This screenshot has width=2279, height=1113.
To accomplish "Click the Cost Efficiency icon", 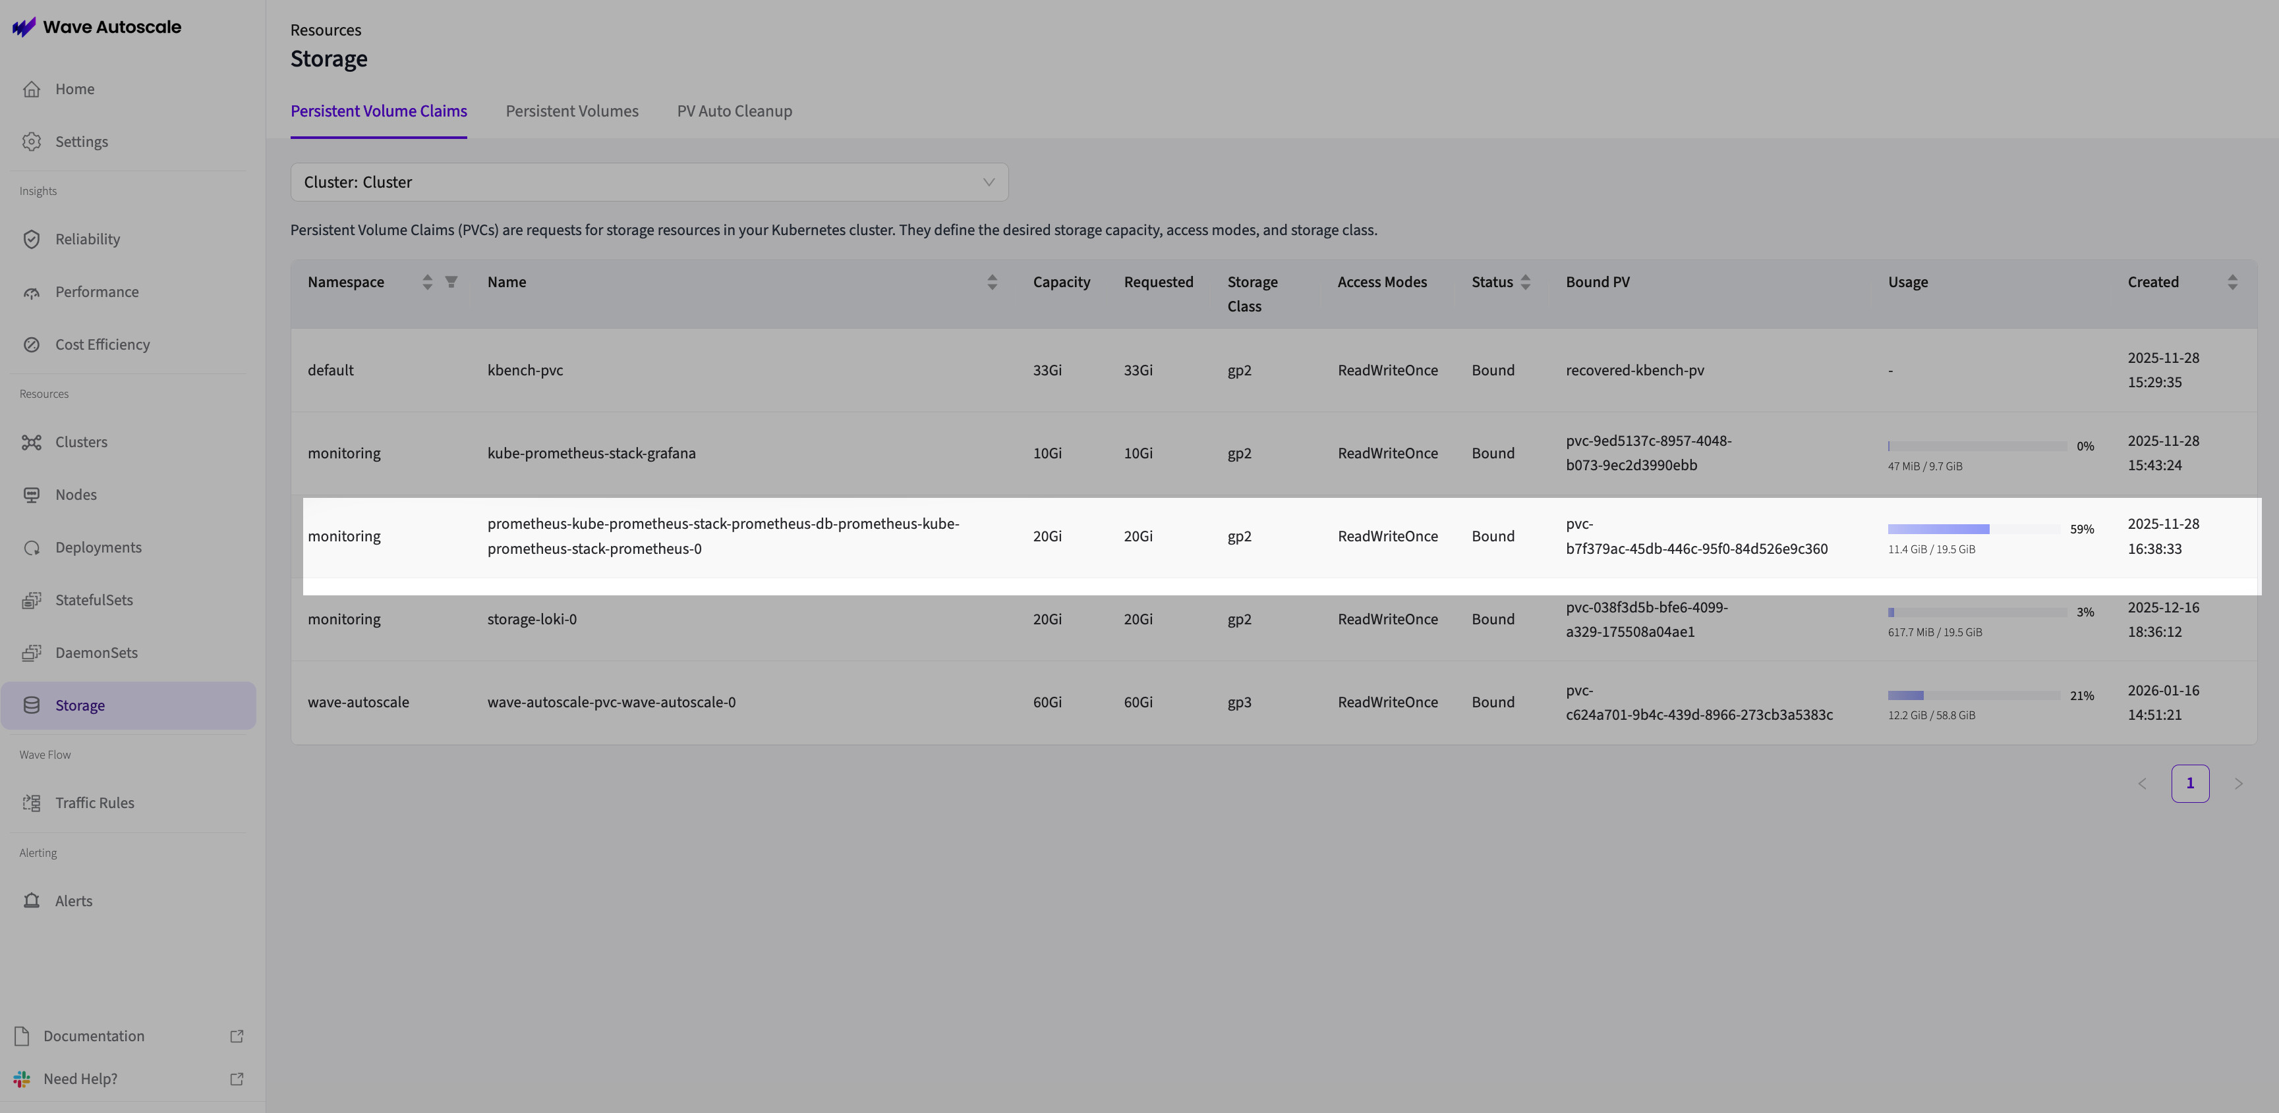I will [x=32, y=345].
